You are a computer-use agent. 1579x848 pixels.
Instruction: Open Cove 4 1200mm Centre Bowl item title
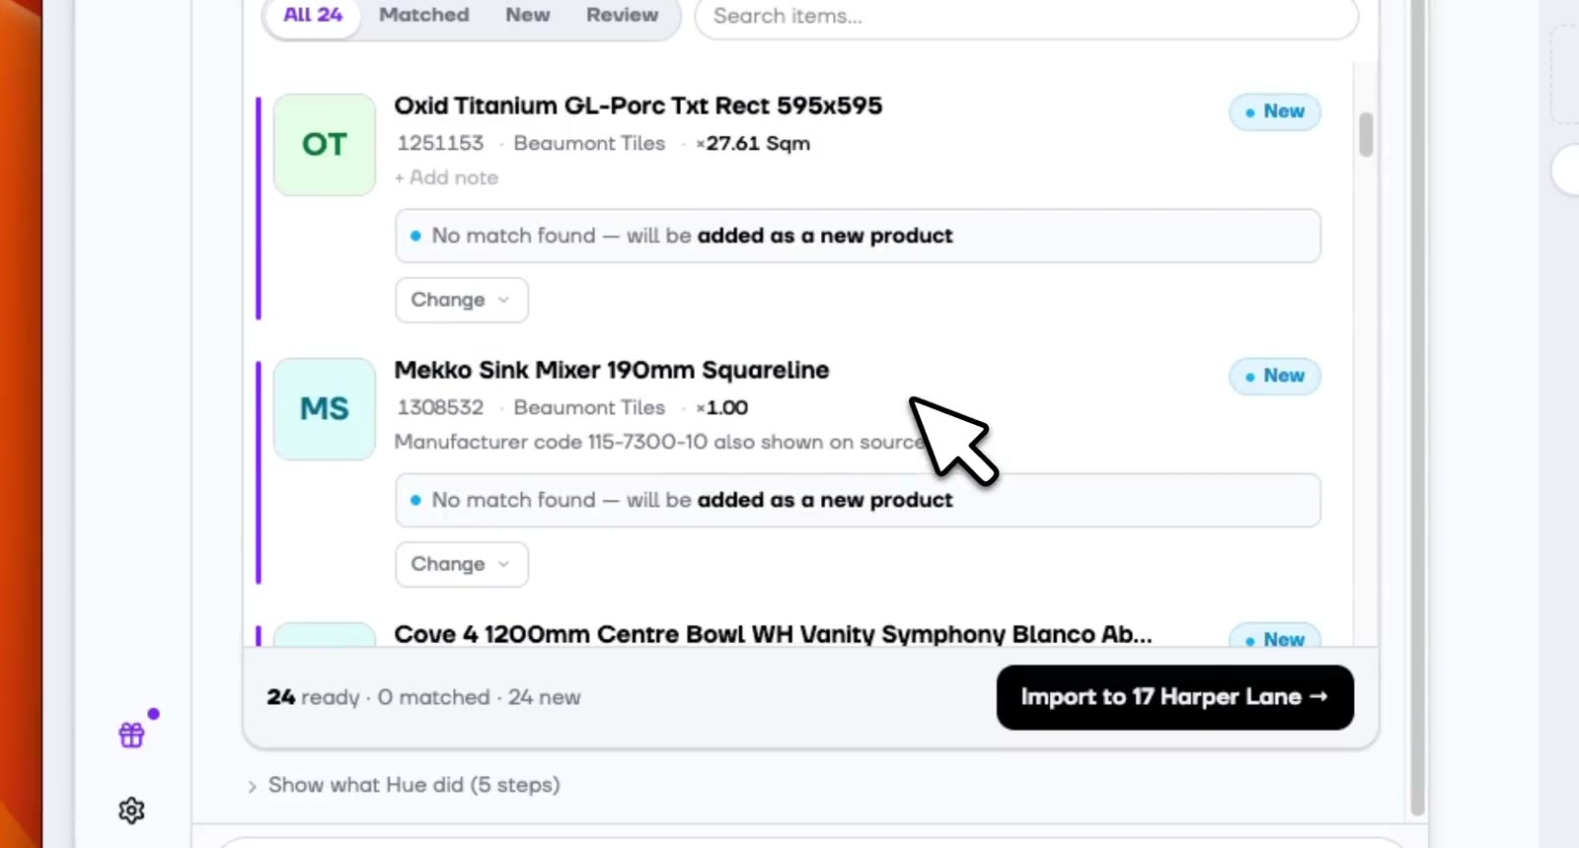pos(773,634)
